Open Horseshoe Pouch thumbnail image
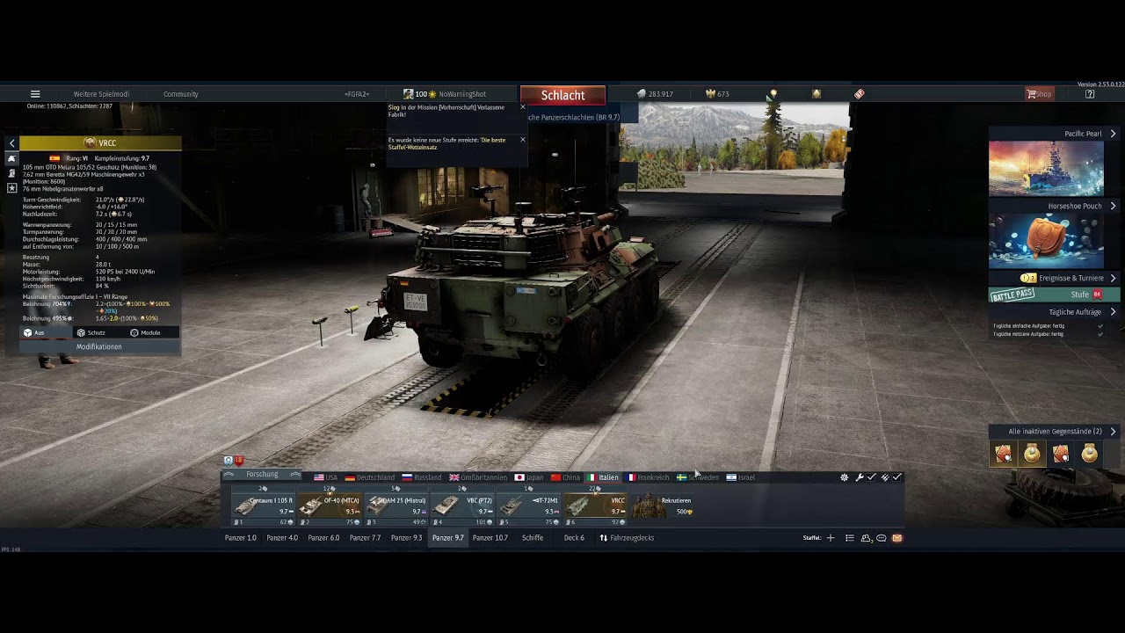This screenshot has height=633, width=1125. pyautogui.click(x=1046, y=240)
